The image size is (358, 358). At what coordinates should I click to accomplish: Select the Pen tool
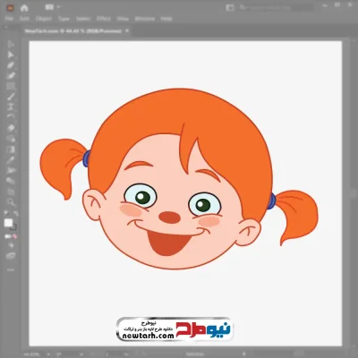pyautogui.click(x=11, y=65)
